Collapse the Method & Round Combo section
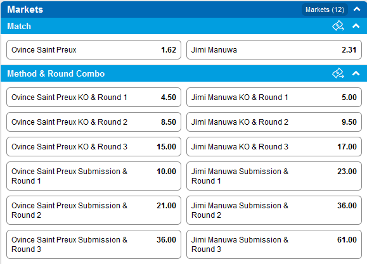The width and height of the screenshot is (367, 264). point(356,73)
